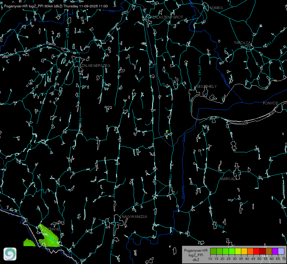Click the swirl logo icon at bottom-left
Viewport: 287px width, 264px height.
pyautogui.click(x=10, y=254)
